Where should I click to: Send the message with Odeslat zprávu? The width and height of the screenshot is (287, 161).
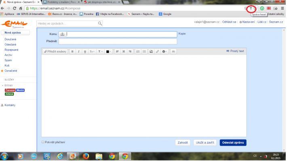pos(233,142)
